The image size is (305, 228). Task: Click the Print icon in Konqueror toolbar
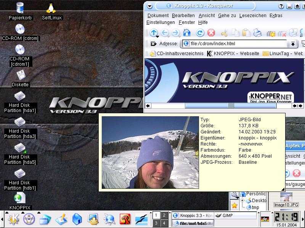pos(258,33)
